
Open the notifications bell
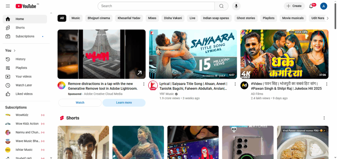(x=311, y=6)
